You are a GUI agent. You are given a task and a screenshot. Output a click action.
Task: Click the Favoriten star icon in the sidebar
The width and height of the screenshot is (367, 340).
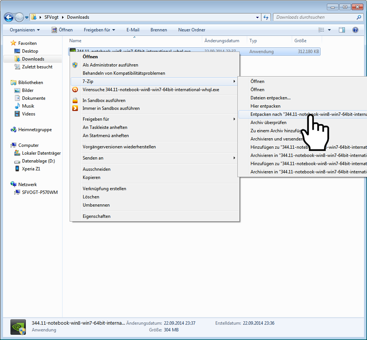click(13, 43)
